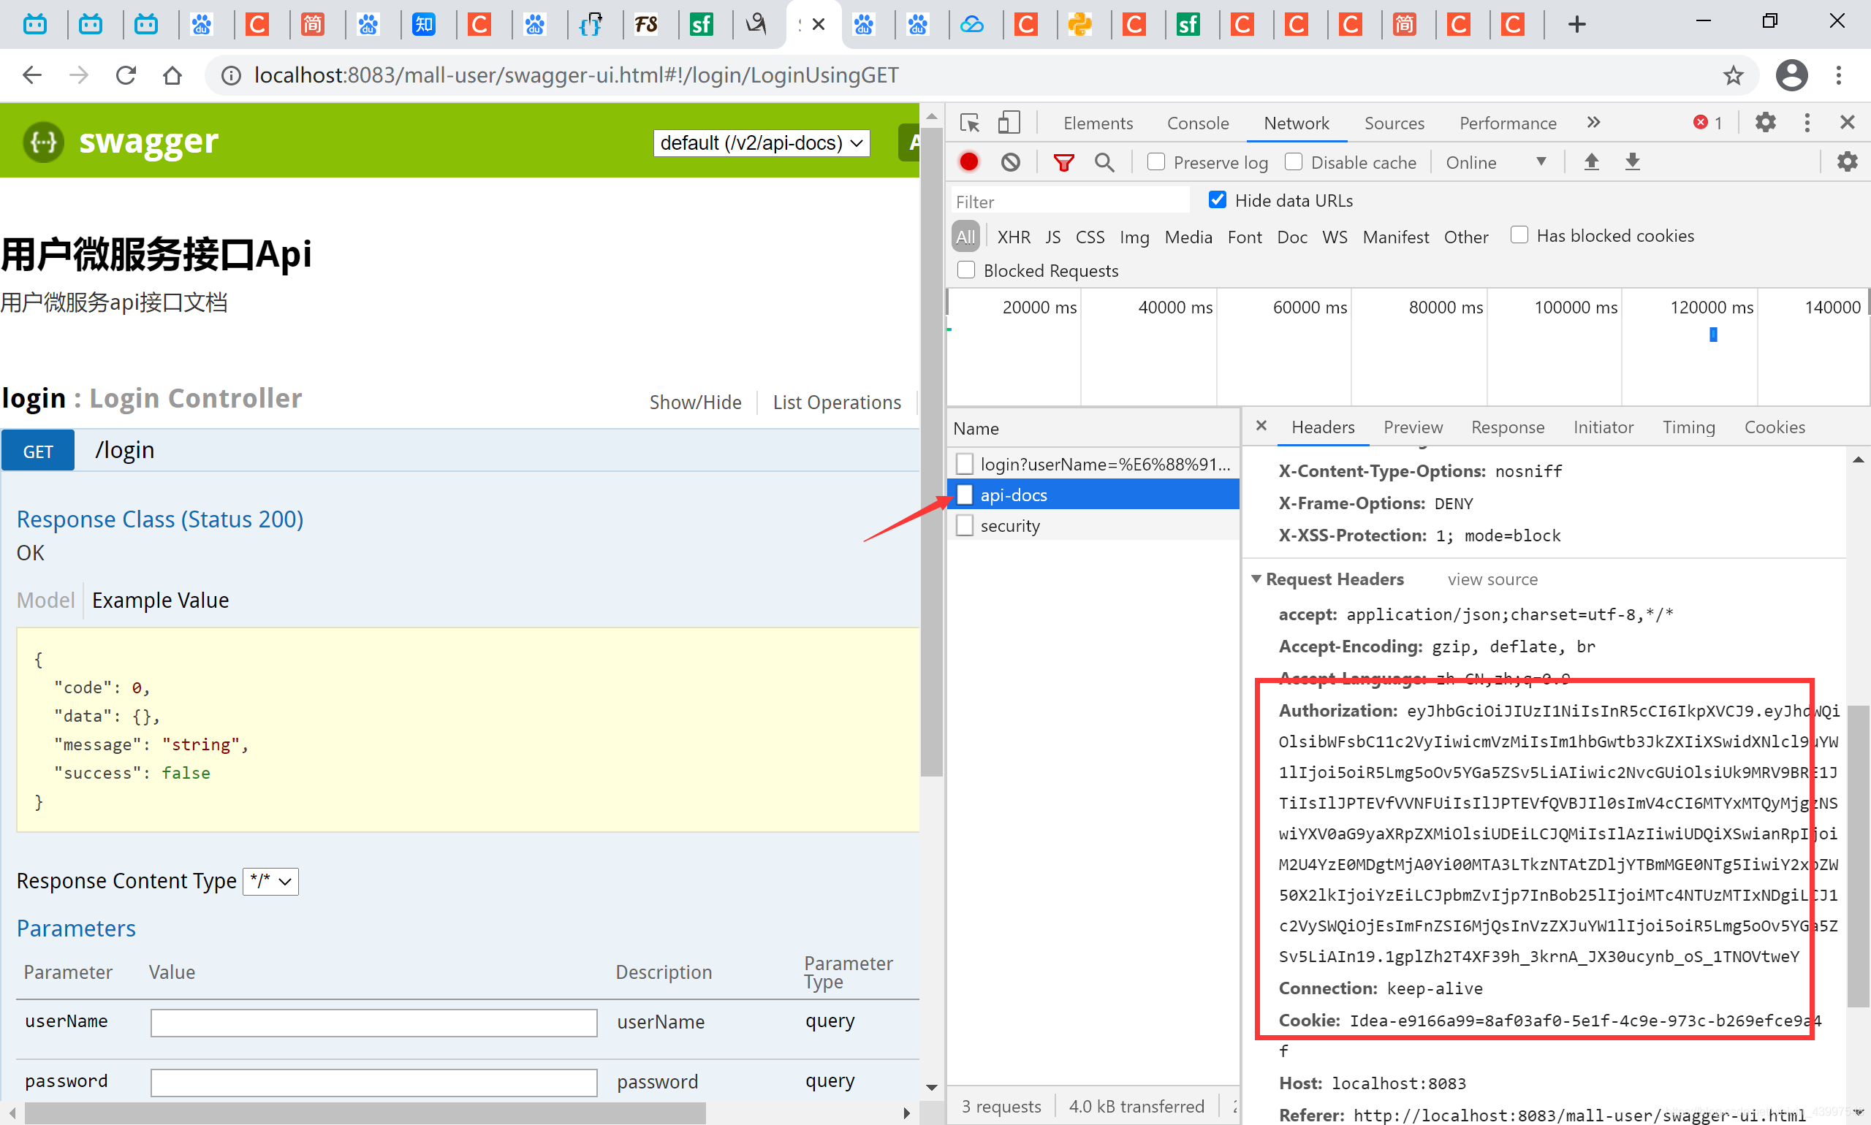Click the userName parameter input field
Viewport: 1871px width, 1125px height.
373,1022
